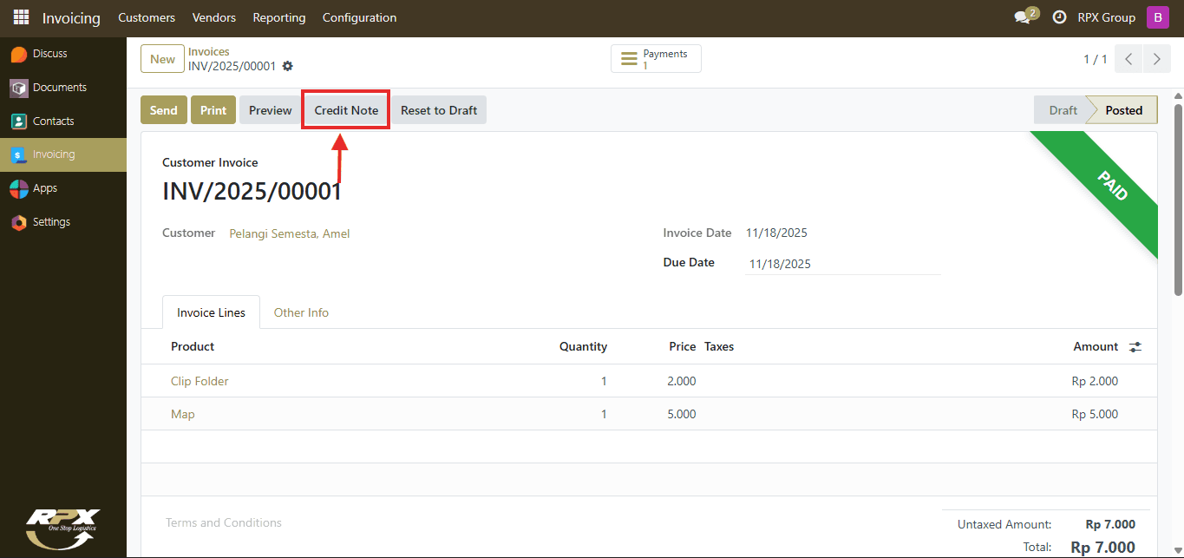This screenshot has height=558, width=1184.
Task: Click the Preview button
Action: pos(271,110)
